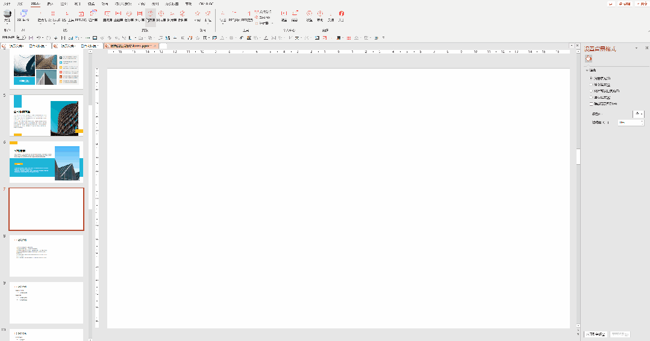Click the Apply to All button

coord(596,334)
